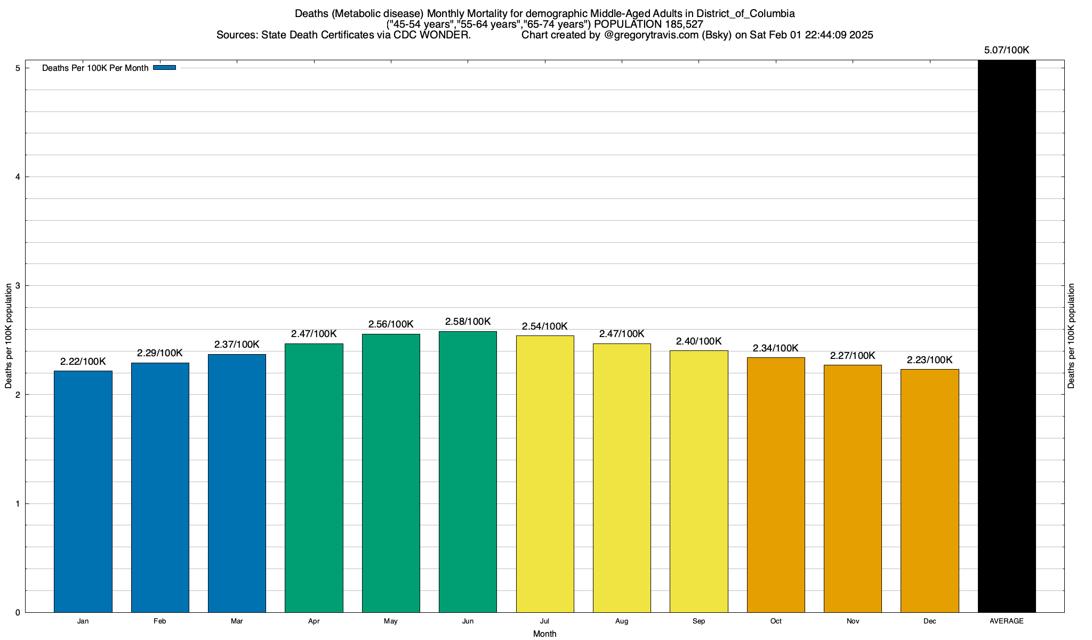The width and height of the screenshot is (1092, 640).
Task: Click the July yellow bar
Action: pyautogui.click(x=545, y=474)
